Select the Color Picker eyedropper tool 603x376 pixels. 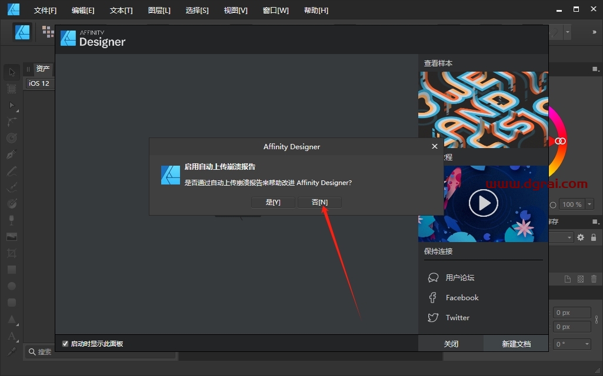click(x=12, y=351)
